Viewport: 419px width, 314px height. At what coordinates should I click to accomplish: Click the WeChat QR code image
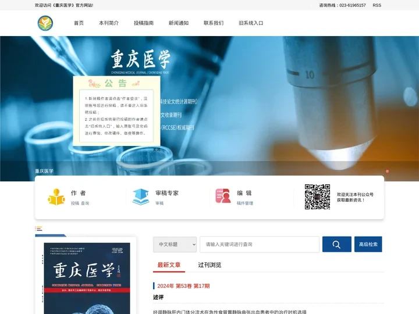coord(318,197)
